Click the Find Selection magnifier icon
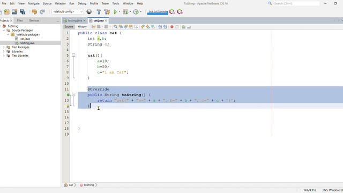The width and height of the screenshot is (343, 193). tap(115, 27)
